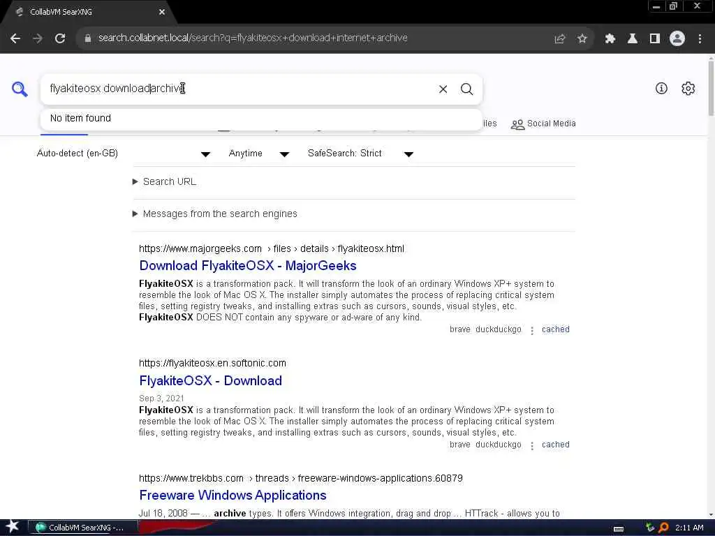Image resolution: width=715 pixels, height=536 pixels.
Task: Select CollabVM SearXNG taskbar button
Action: tap(82, 528)
